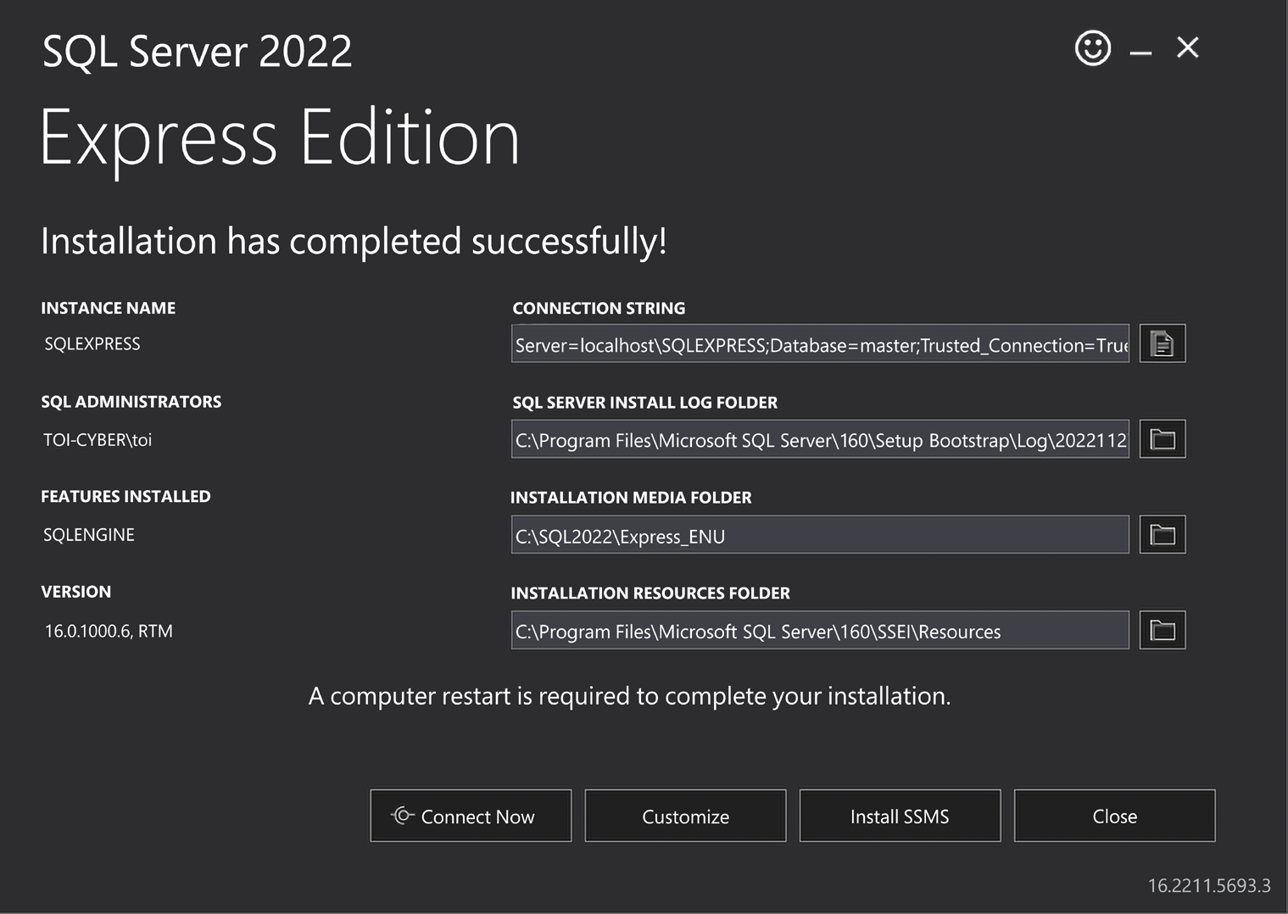Viewport: 1288px width, 914px height.
Task: Select the install log folder path field
Action: [820, 439]
